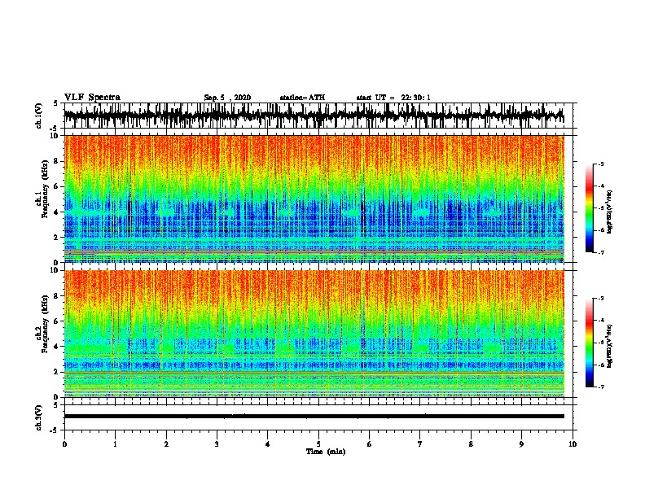Click the "4" kHz tick on ch.1 spectrogram

click(57, 212)
